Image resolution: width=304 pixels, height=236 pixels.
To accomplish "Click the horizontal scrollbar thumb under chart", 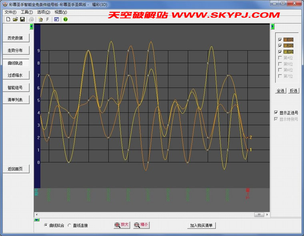I will tap(259, 215).
